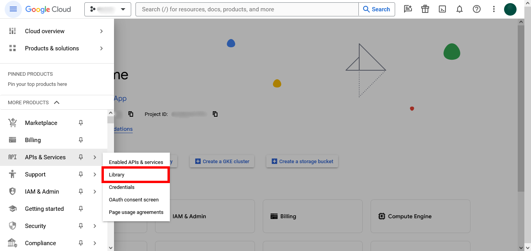
Task: Click the Create a storage bucket button
Action: click(302, 161)
